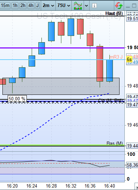Click the 6s countdown tag
Screen dimensions: 138x190
[129, 60]
